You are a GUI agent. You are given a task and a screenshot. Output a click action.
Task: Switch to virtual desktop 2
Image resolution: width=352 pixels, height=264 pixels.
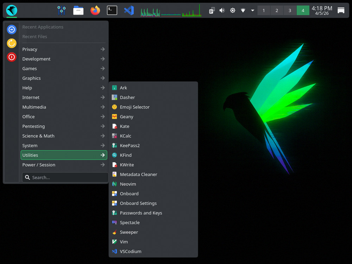pos(277,10)
